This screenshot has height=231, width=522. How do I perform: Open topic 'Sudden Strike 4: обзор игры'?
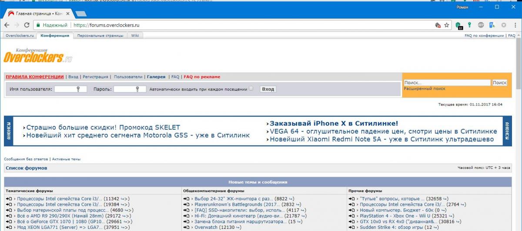[x=391, y=227]
